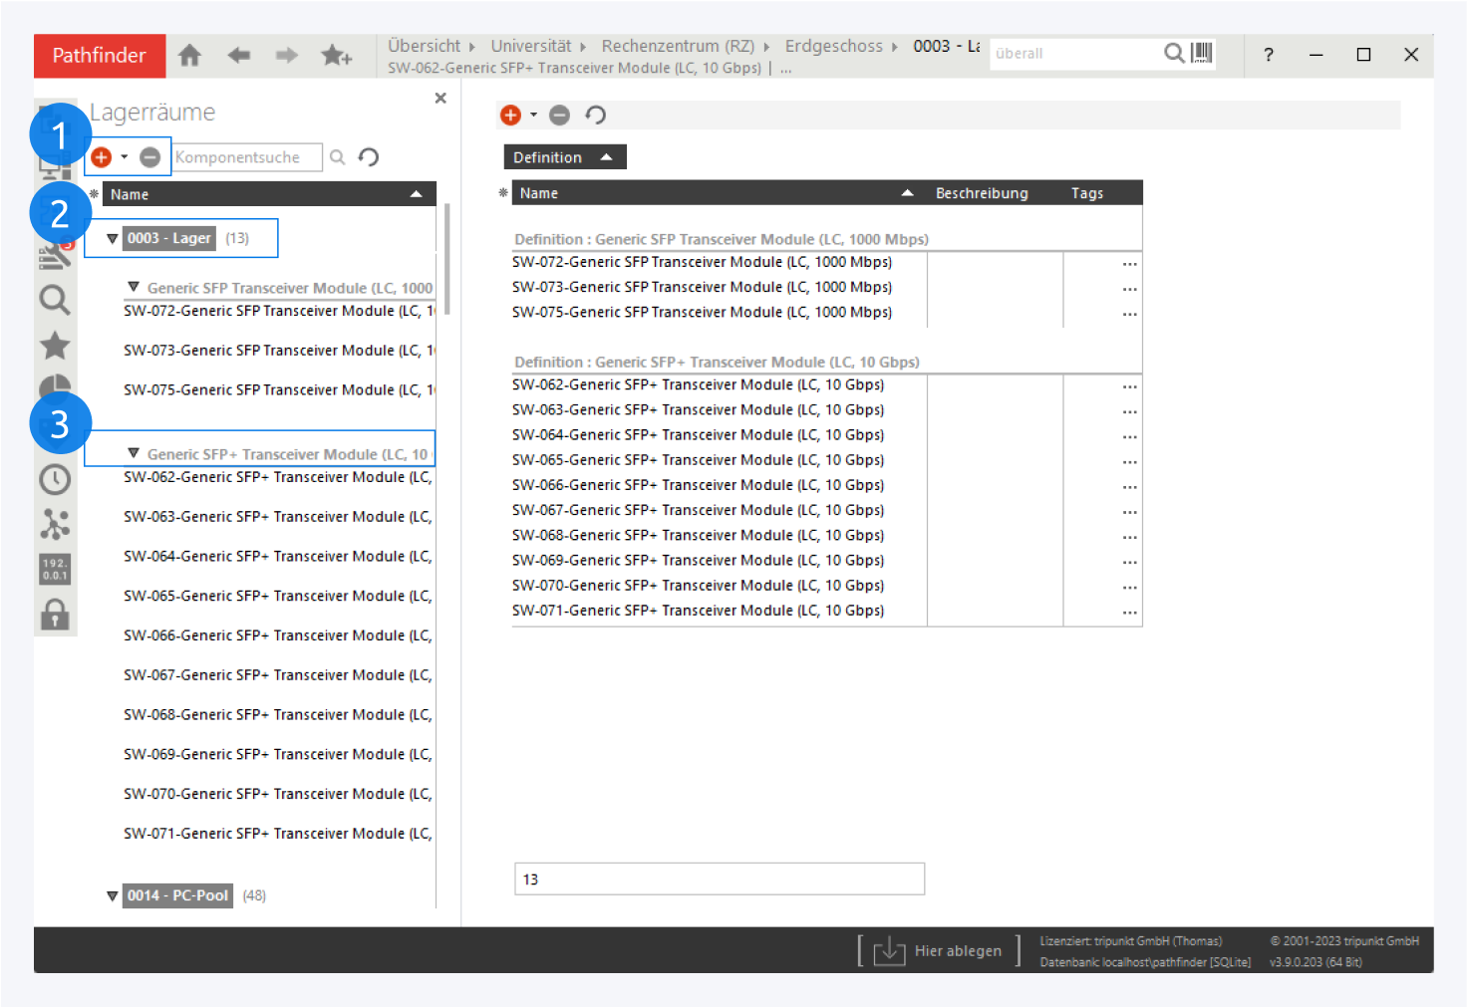Click the remove icon in right toolbar
The width and height of the screenshot is (1467, 1007).
560,116
